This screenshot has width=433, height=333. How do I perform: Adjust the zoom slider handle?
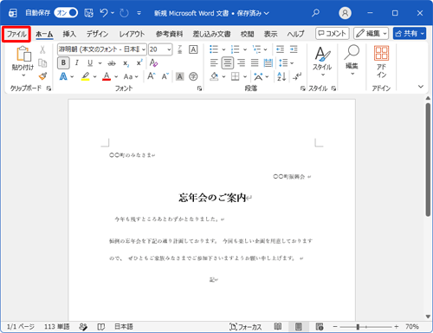(358, 327)
